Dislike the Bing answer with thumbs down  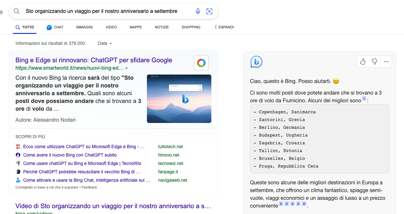pyautogui.click(x=374, y=62)
